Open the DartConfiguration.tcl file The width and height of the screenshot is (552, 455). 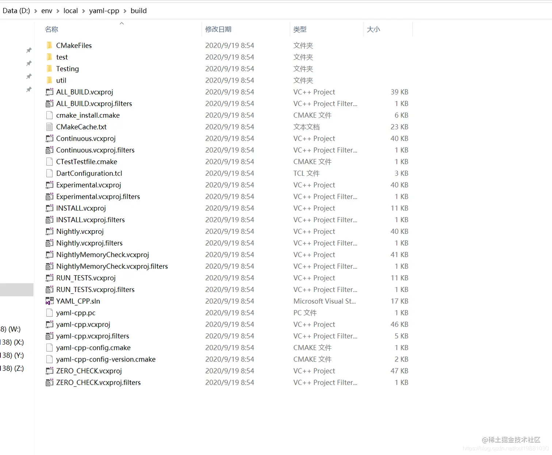(89, 173)
